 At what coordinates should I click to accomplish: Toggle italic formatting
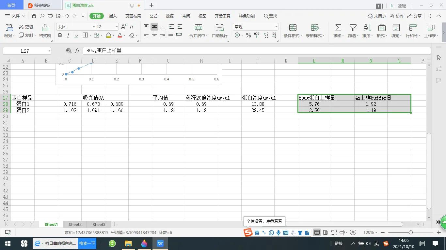click(68, 35)
